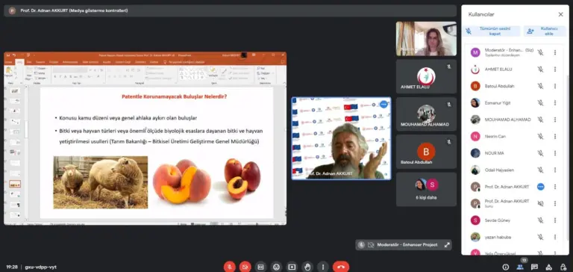Toggle the camera off button
This screenshot has height=272, width=573.
[245, 267]
